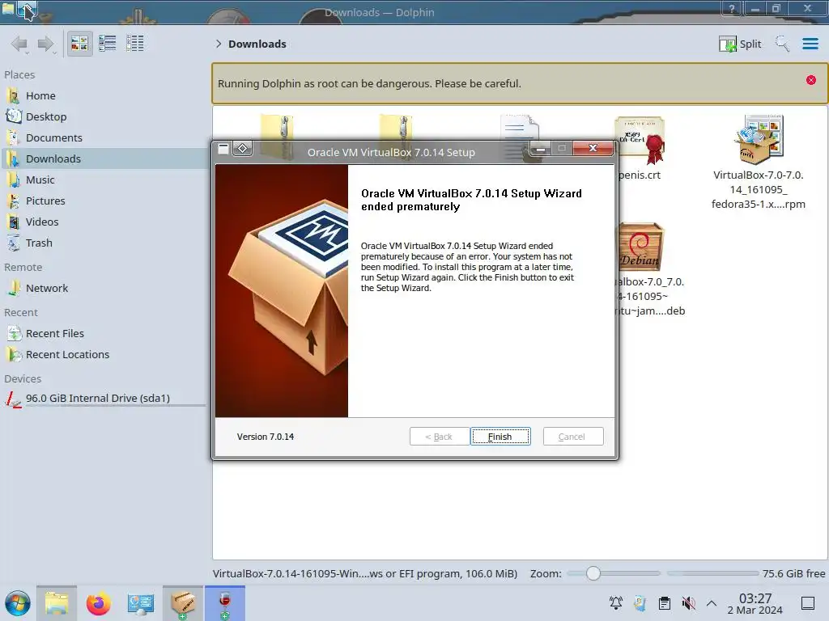Open Music in Places sidebar
The width and height of the screenshot is (829, 621).
[103, 180]
